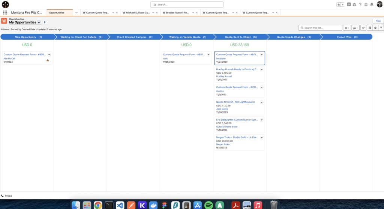Open Calculator from the dock
This screenshot has height=209, width=384.
(186, 205)
